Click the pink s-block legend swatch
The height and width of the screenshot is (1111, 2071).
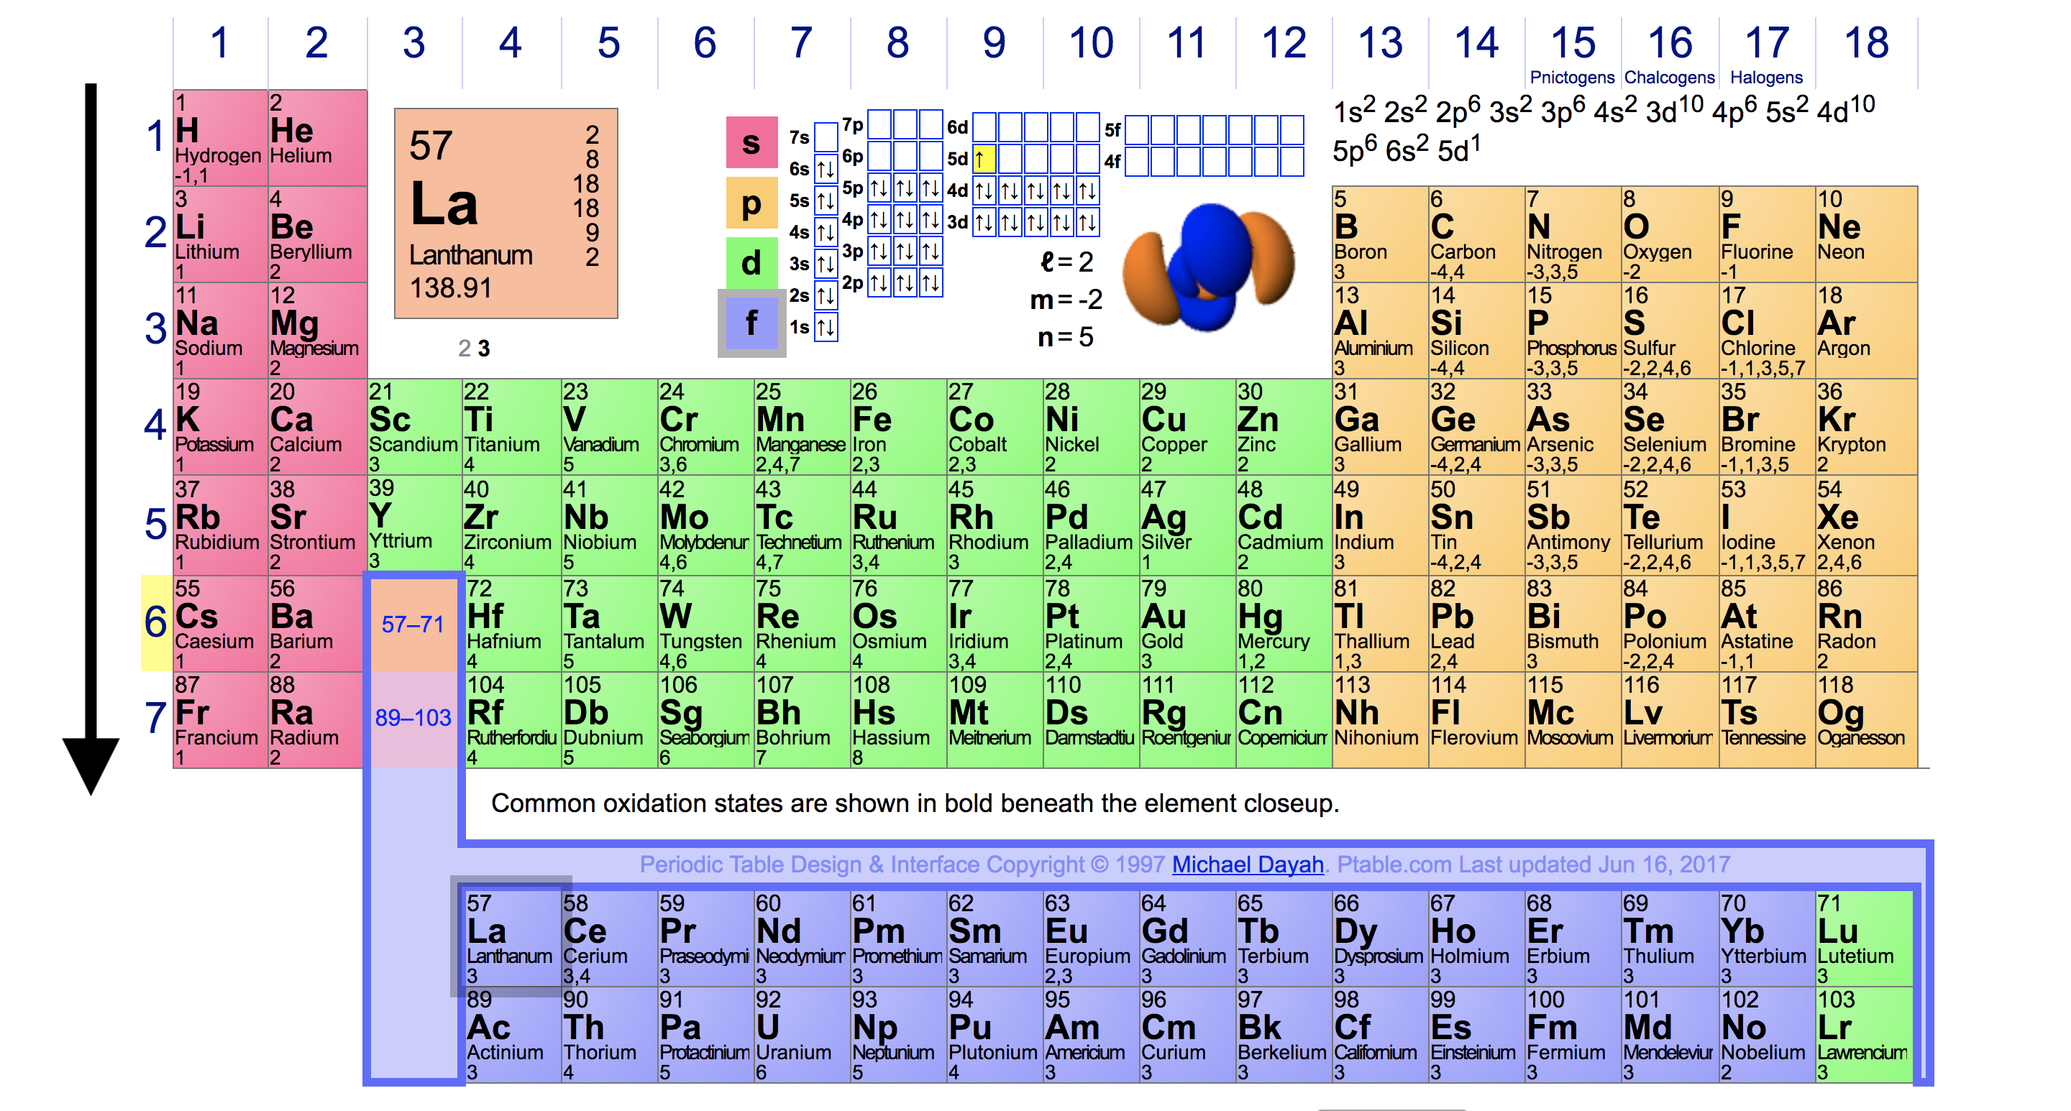[751, 142]
